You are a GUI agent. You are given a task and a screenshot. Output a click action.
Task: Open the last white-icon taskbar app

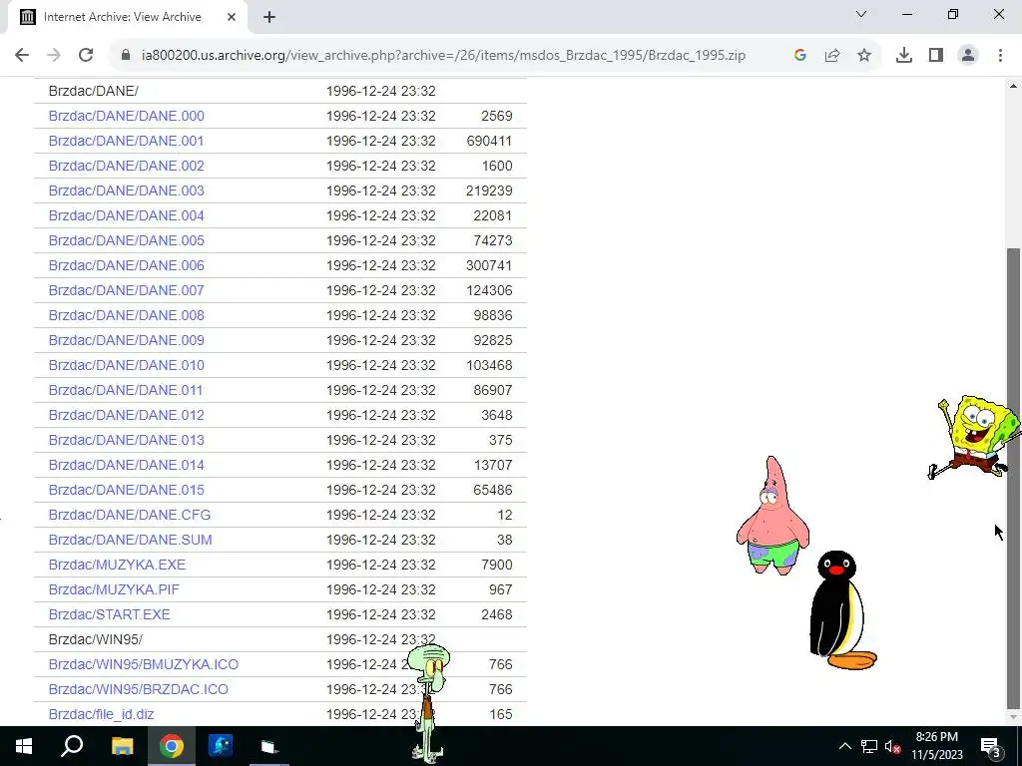(x=269, y=746)
